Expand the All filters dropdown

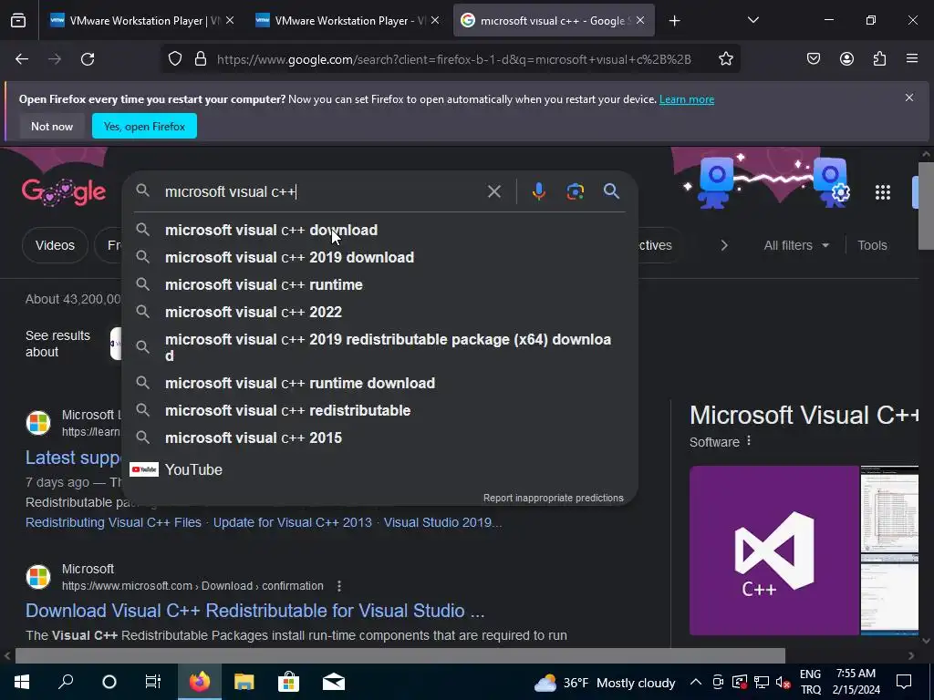[x=795, y=245]
